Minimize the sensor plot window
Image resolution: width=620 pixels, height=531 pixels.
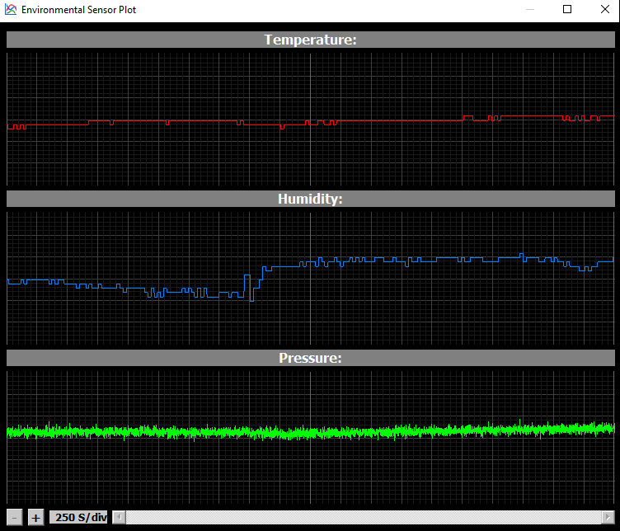(x=529, y=10)
